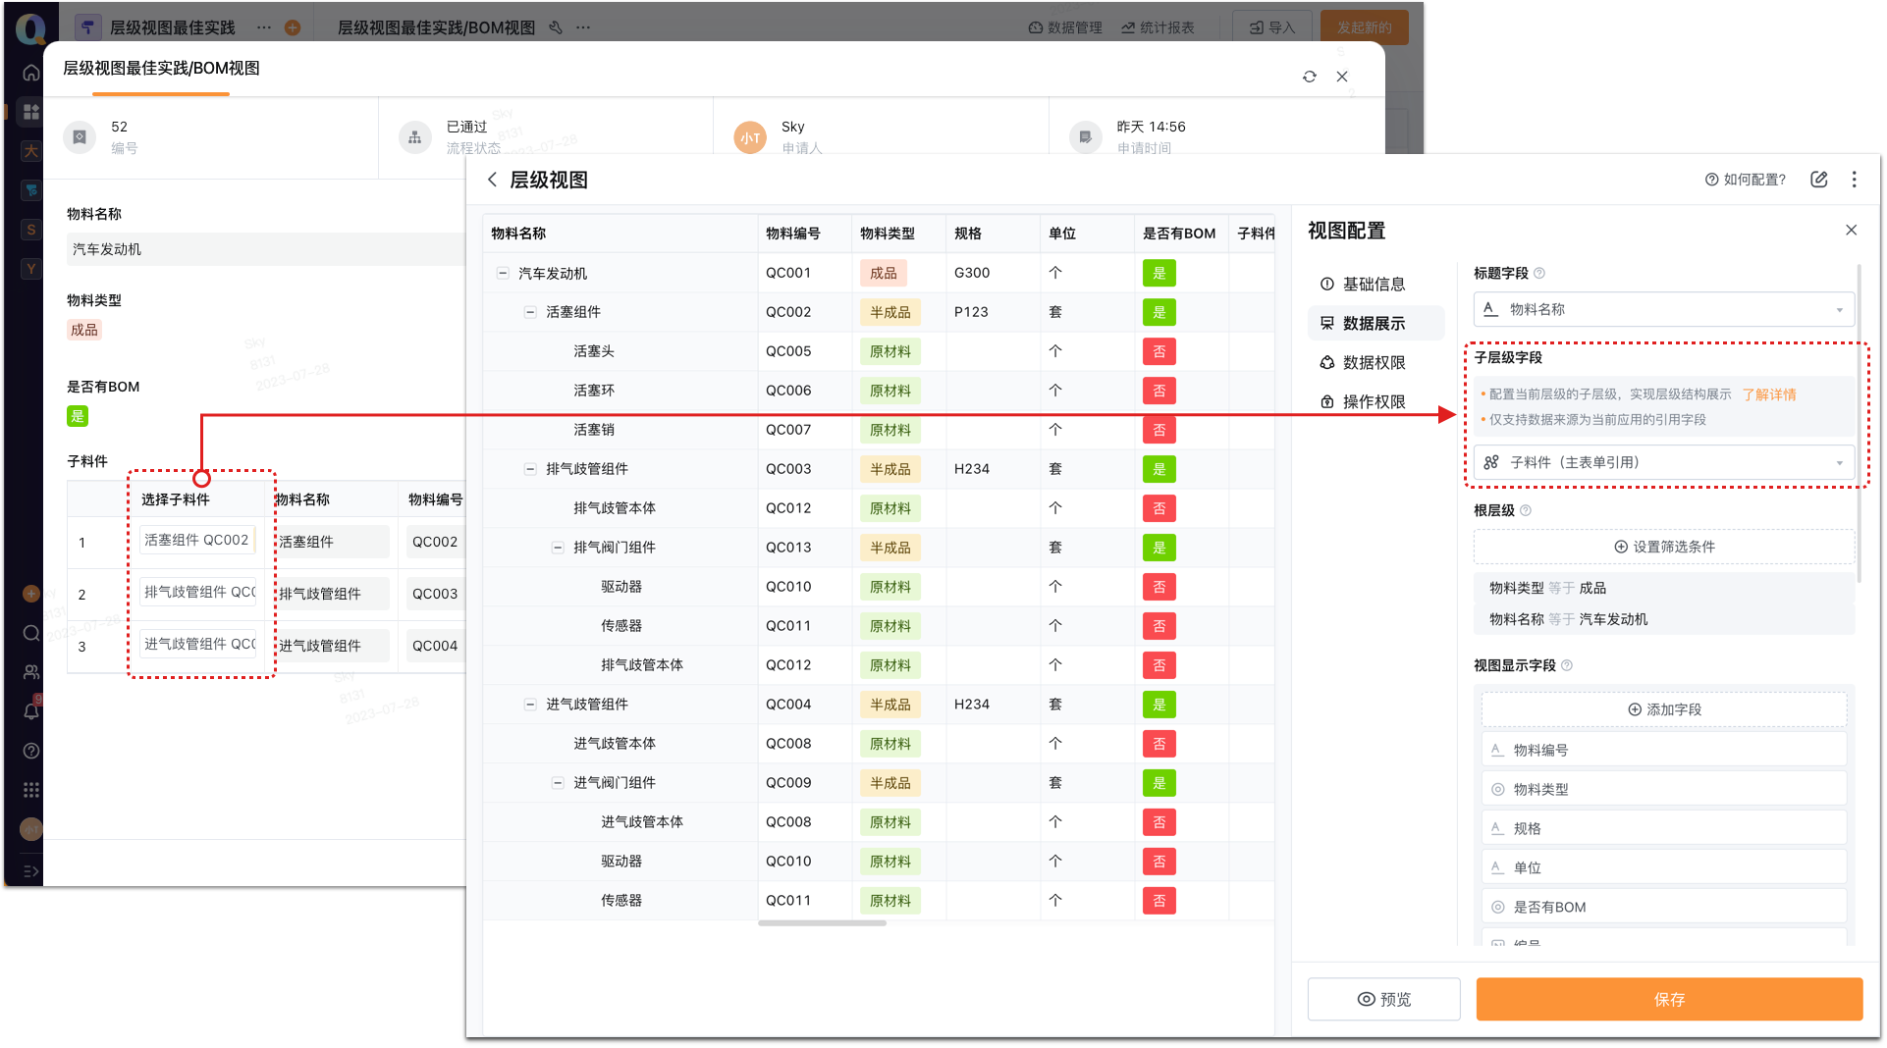Click 设置筛选条件 button
The width and height of the screenshot is (1887, 1048).
pos(1663,547)
